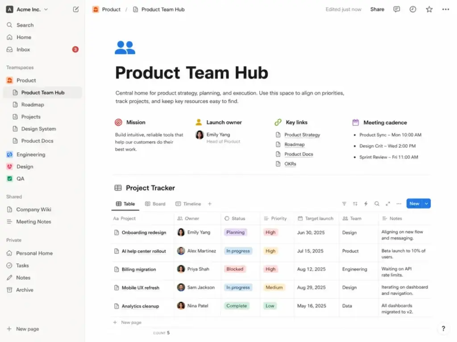
Task: Click the sort icon in Project Tracker
Action: coord(355,204)
